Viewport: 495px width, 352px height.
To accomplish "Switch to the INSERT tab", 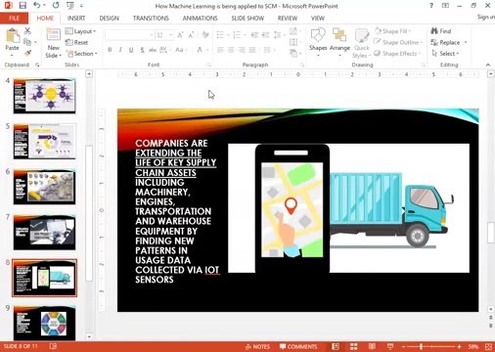I will tap(76, 19).
